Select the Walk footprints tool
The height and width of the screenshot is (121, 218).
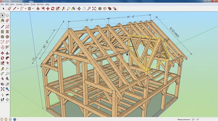(x=3, y=100)
